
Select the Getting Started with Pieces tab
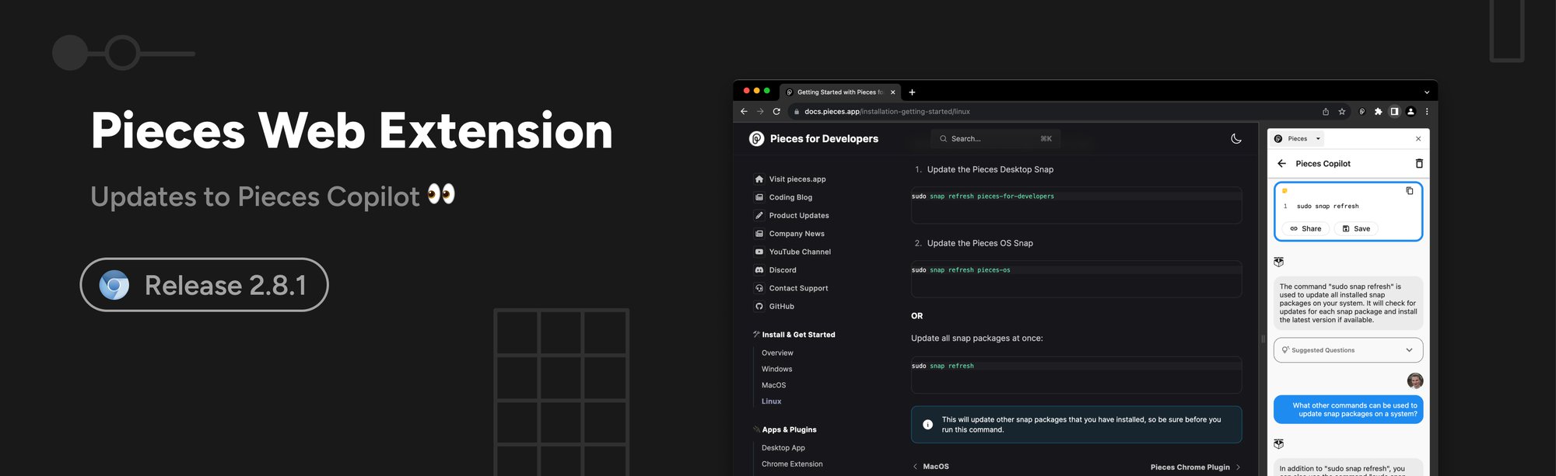pyautogui.click(x=840, y=92)
